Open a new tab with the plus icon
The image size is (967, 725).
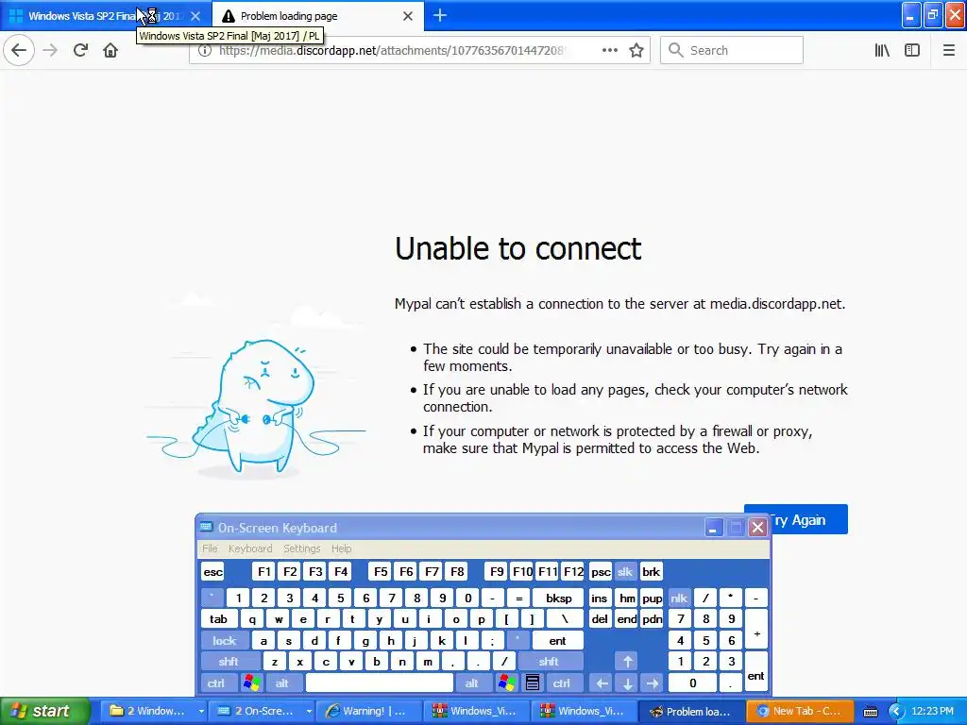(x=440, y=15)
